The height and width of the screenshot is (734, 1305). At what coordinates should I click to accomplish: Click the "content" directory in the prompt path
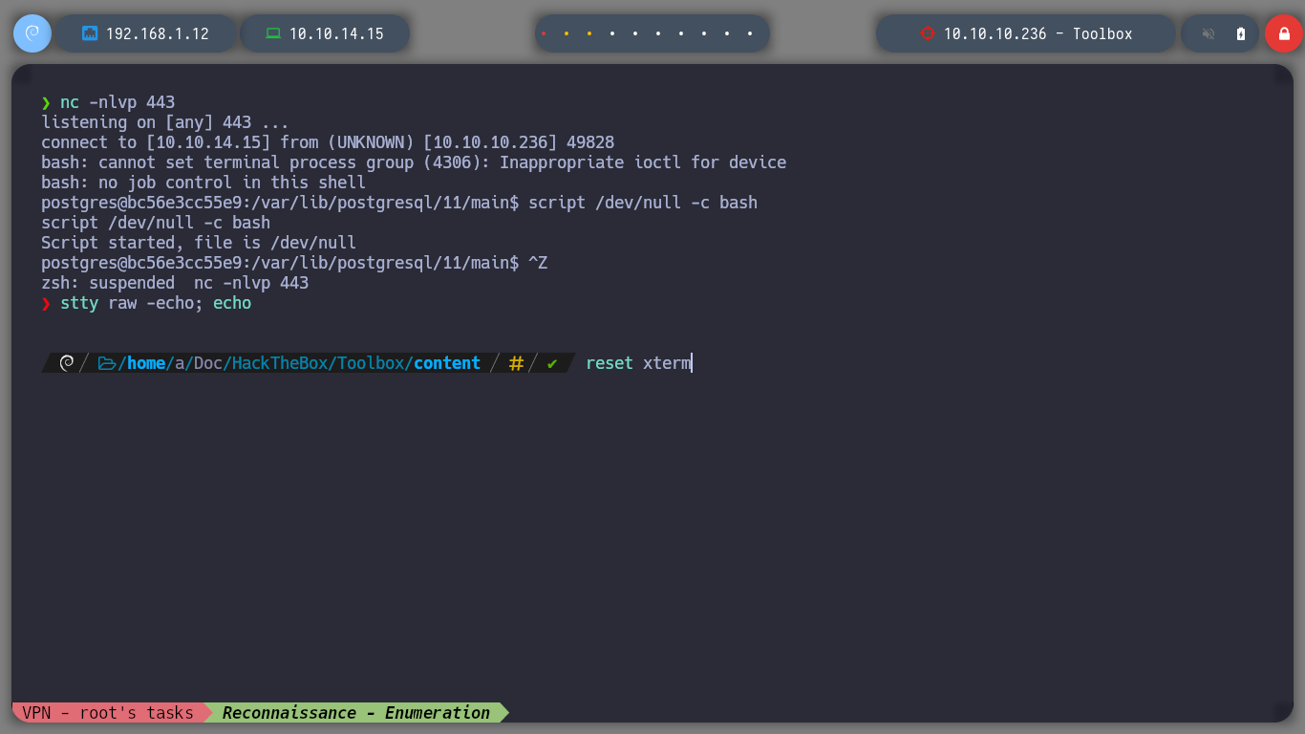click(x=447, y=363)
